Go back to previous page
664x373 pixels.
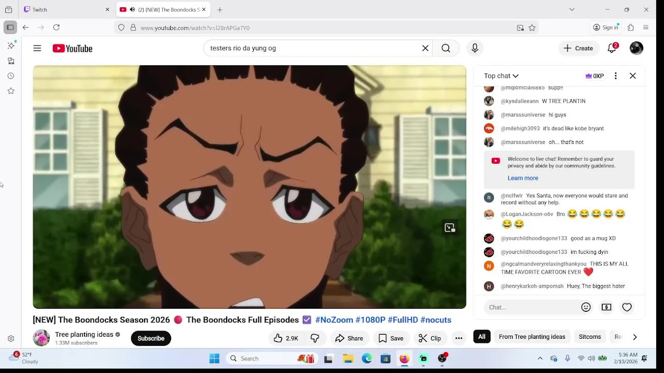click(25, 27)
